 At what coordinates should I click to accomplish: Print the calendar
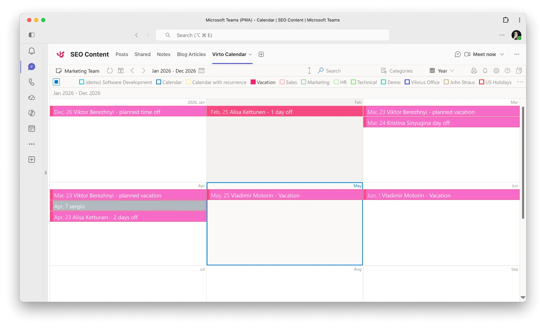coord(474,71)
